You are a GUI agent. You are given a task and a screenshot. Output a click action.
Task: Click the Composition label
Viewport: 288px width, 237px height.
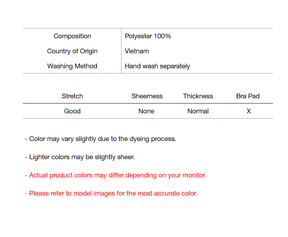coord(72,36)
